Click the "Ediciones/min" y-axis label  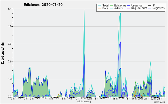pyautogui.click(x=3, y=53)
